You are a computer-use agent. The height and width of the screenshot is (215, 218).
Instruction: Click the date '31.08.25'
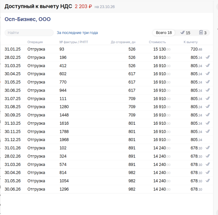click(x=13, y=107)
